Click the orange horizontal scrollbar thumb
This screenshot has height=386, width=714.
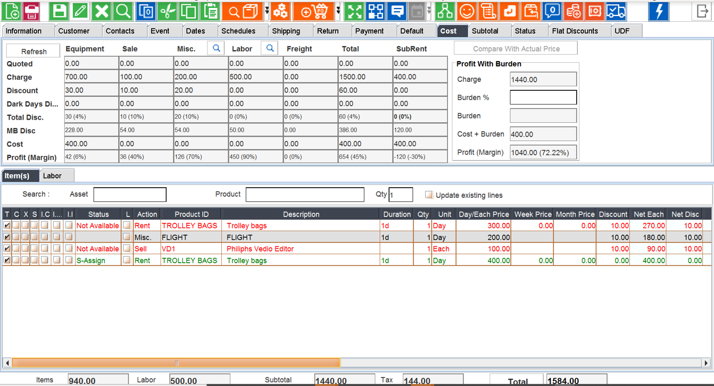pos(176,363)
